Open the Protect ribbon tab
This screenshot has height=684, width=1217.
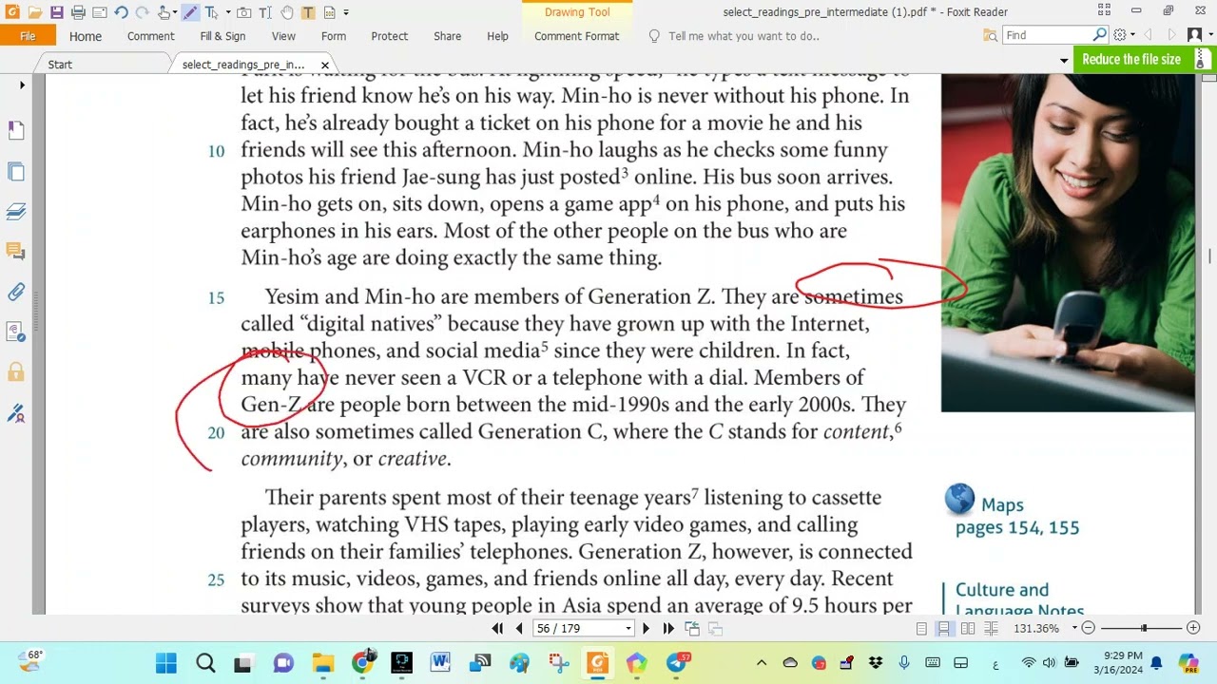(x=390, y=36)
